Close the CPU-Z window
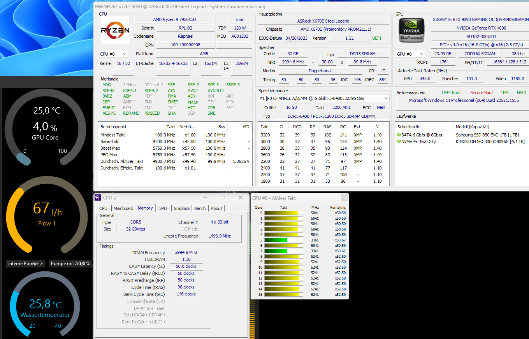 (x=241, y=197)
